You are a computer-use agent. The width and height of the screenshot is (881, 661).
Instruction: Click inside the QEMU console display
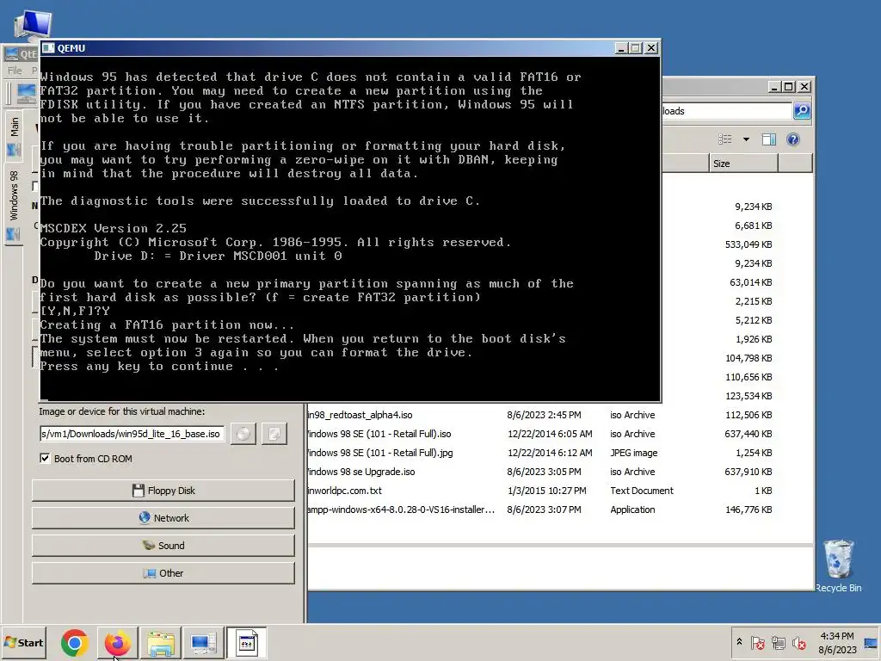click(x=350, y=228)
